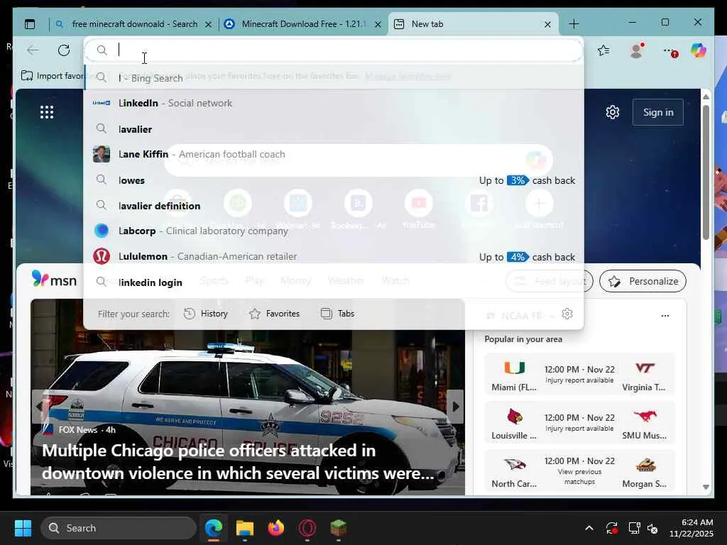This screenshot has height=545, width=727.
Task: Close the New tab tab
Action: click(547, 24)
